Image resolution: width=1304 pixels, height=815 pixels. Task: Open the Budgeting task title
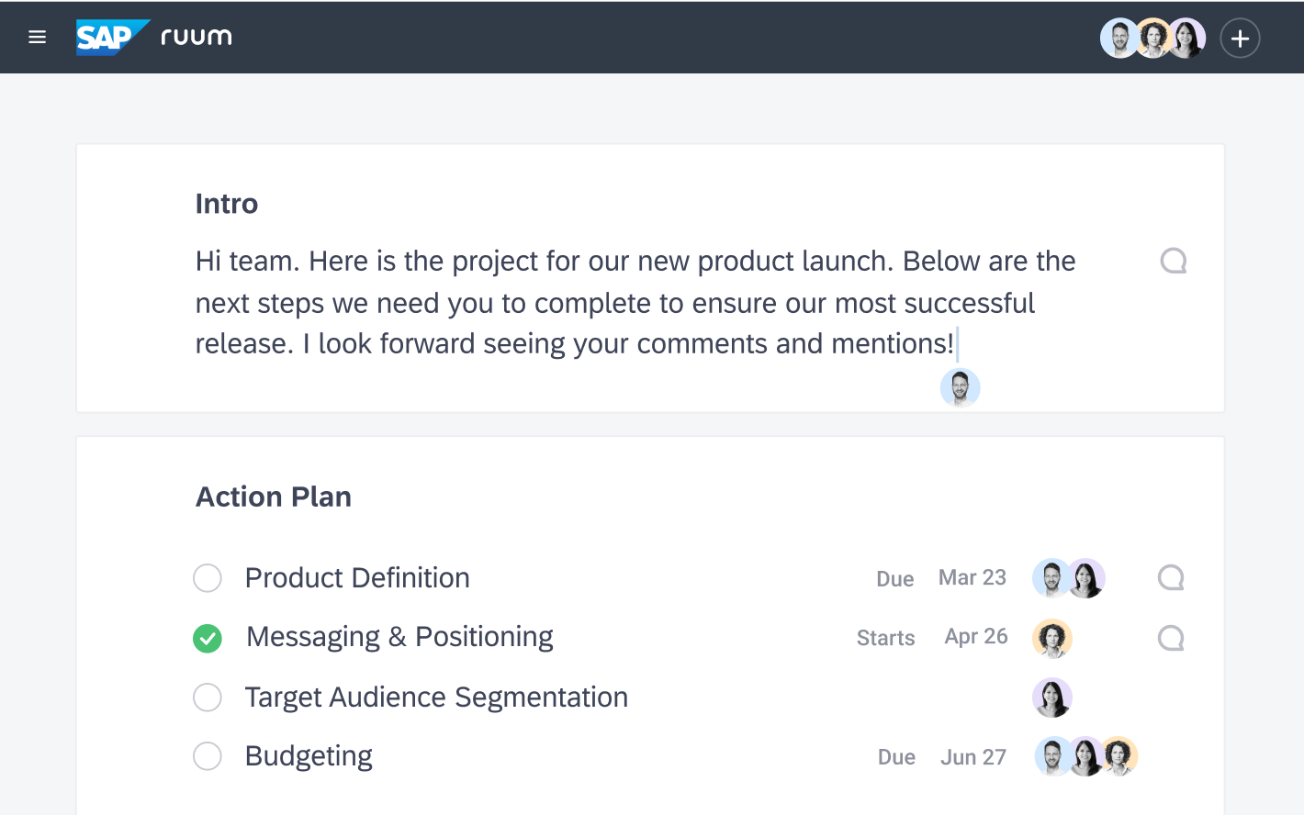tap(309, 756)
